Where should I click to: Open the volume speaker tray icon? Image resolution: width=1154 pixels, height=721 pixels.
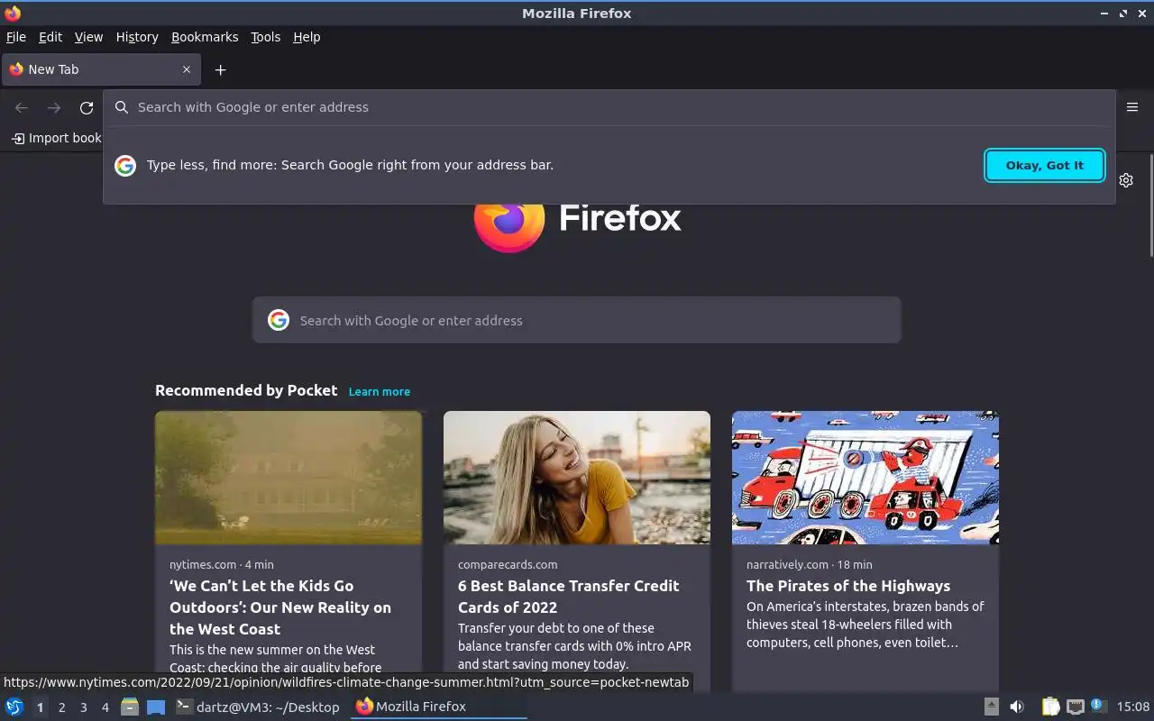[1017, 707]
